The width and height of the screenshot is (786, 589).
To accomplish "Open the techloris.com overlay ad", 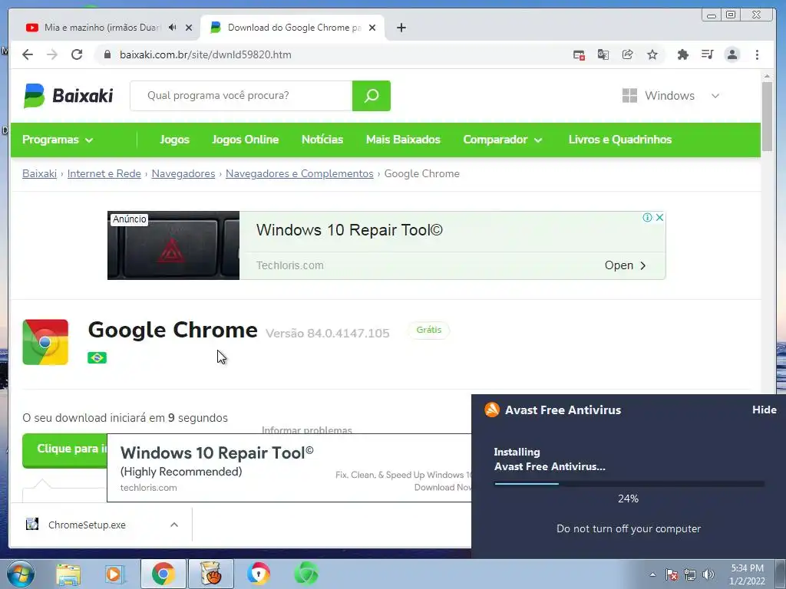I will tap(289, 468).
